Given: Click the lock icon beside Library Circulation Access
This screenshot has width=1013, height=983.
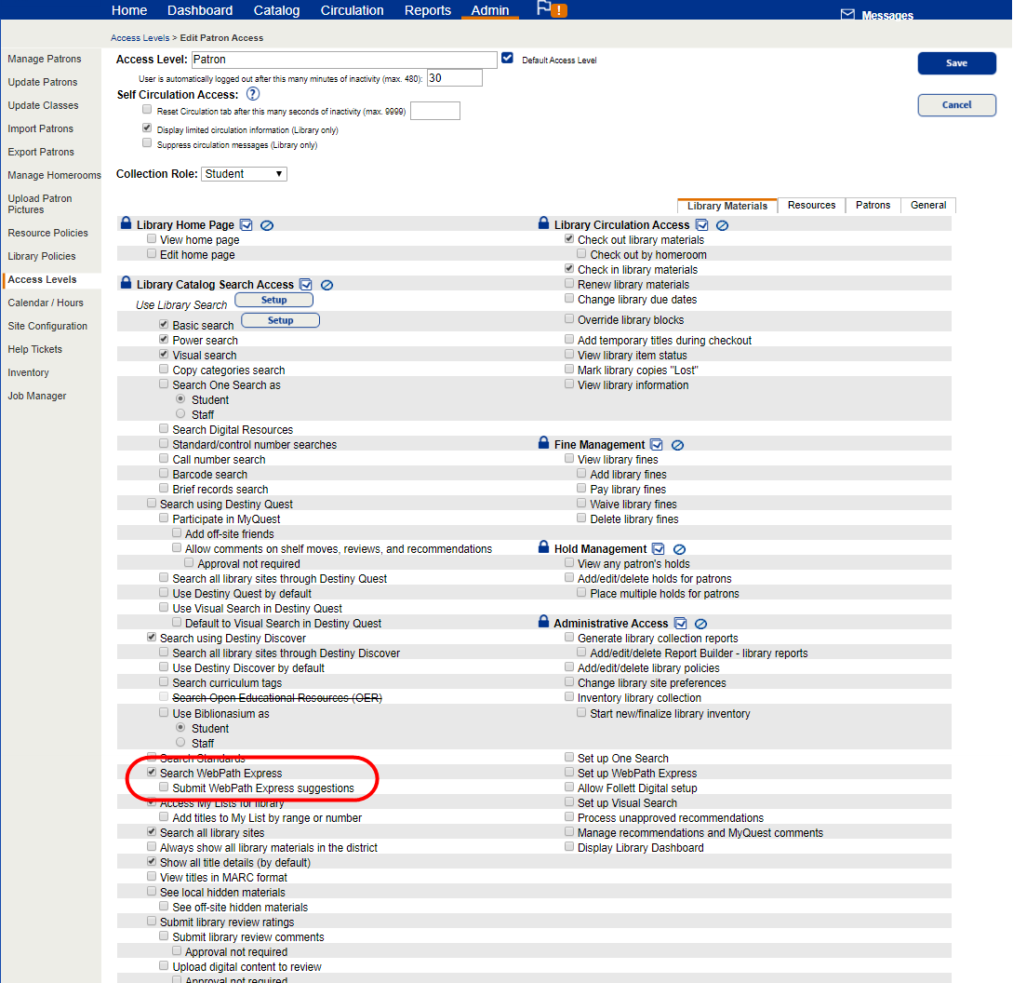Looking at the screenshot, I should point(543,223).
